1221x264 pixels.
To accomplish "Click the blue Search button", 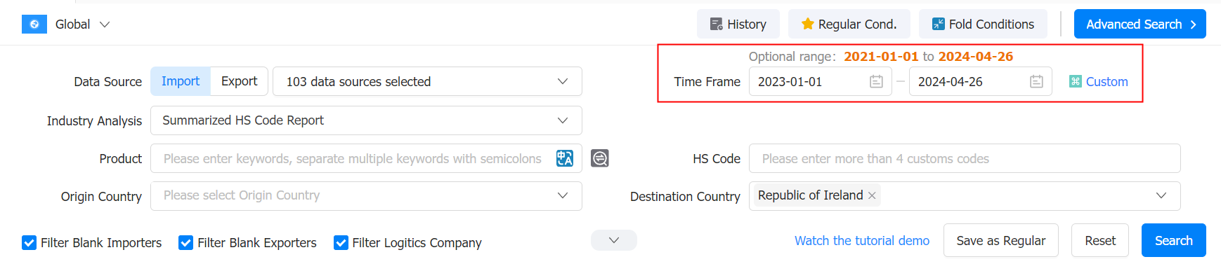I will pyautogui.click(x=1174, y=240).
